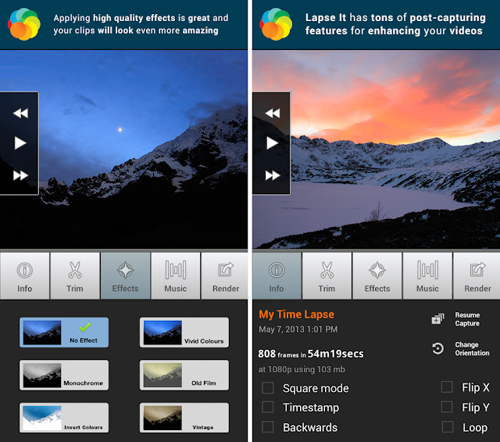Tick the Flip X checkbox
Viewport: 500px width, 442px height.
click(447, 386)
